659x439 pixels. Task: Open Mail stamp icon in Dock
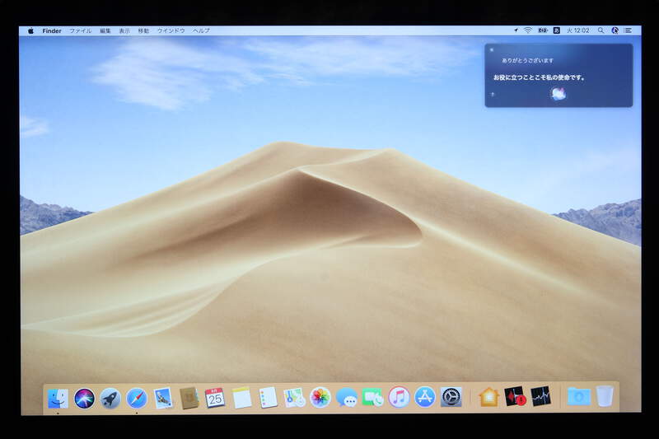tap(163, 398)
